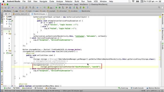
Task: Toggle the Maven Projects side panel
Action: (163, 34)
